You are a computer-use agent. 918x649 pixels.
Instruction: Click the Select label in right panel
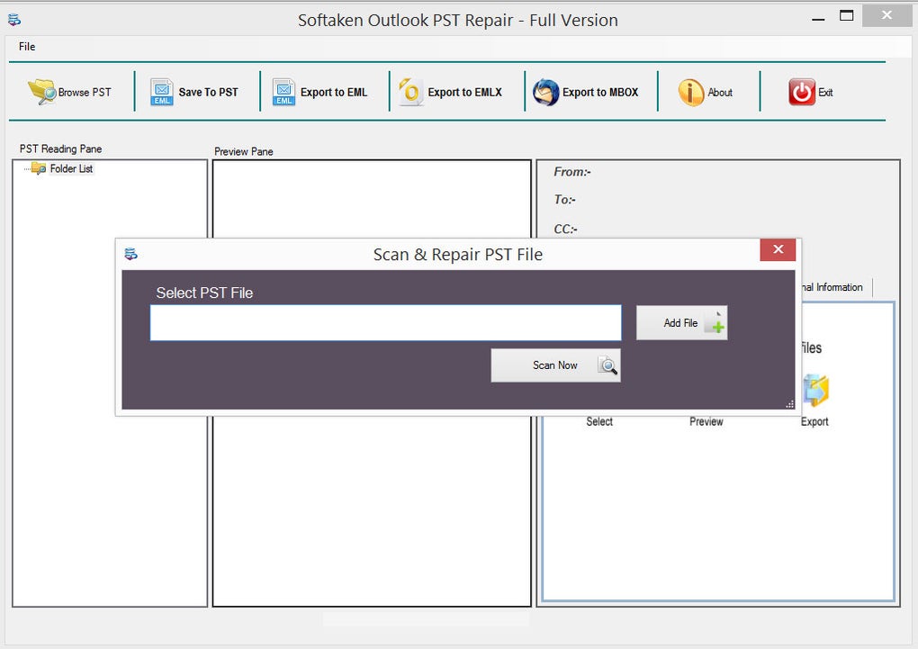tap(599, 422)
